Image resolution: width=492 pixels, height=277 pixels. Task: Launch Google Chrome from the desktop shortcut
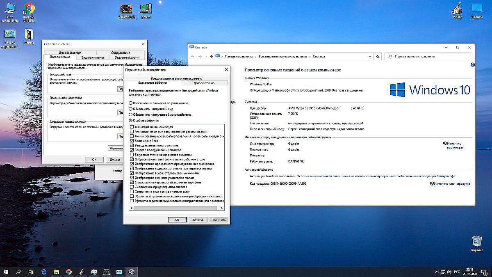(29, 9)
